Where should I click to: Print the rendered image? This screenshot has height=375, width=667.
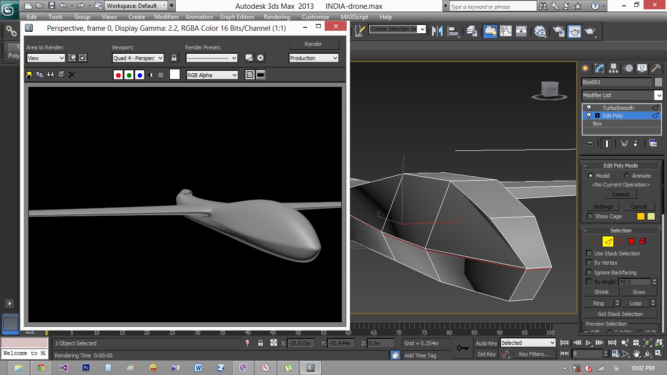tap(61, 75)
